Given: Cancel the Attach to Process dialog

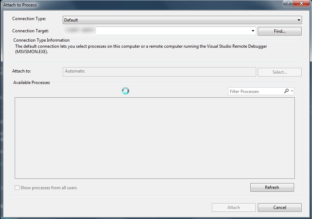Looking at the screenshot, I should (x=279, y=207).
